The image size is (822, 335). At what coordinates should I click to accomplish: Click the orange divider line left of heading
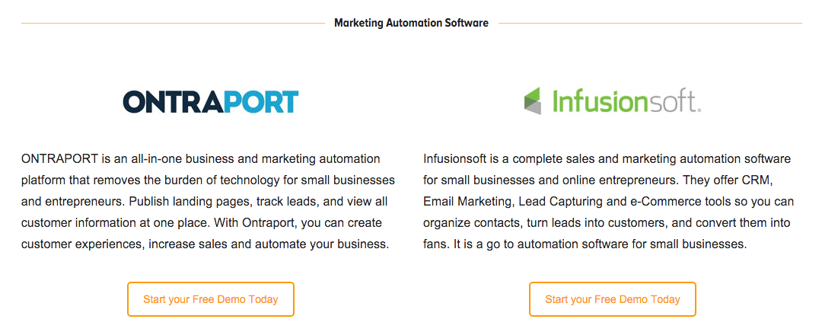(173, 23)
